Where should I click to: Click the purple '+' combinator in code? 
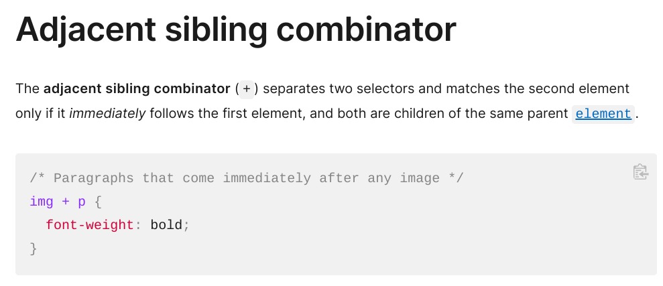point(66,202)
